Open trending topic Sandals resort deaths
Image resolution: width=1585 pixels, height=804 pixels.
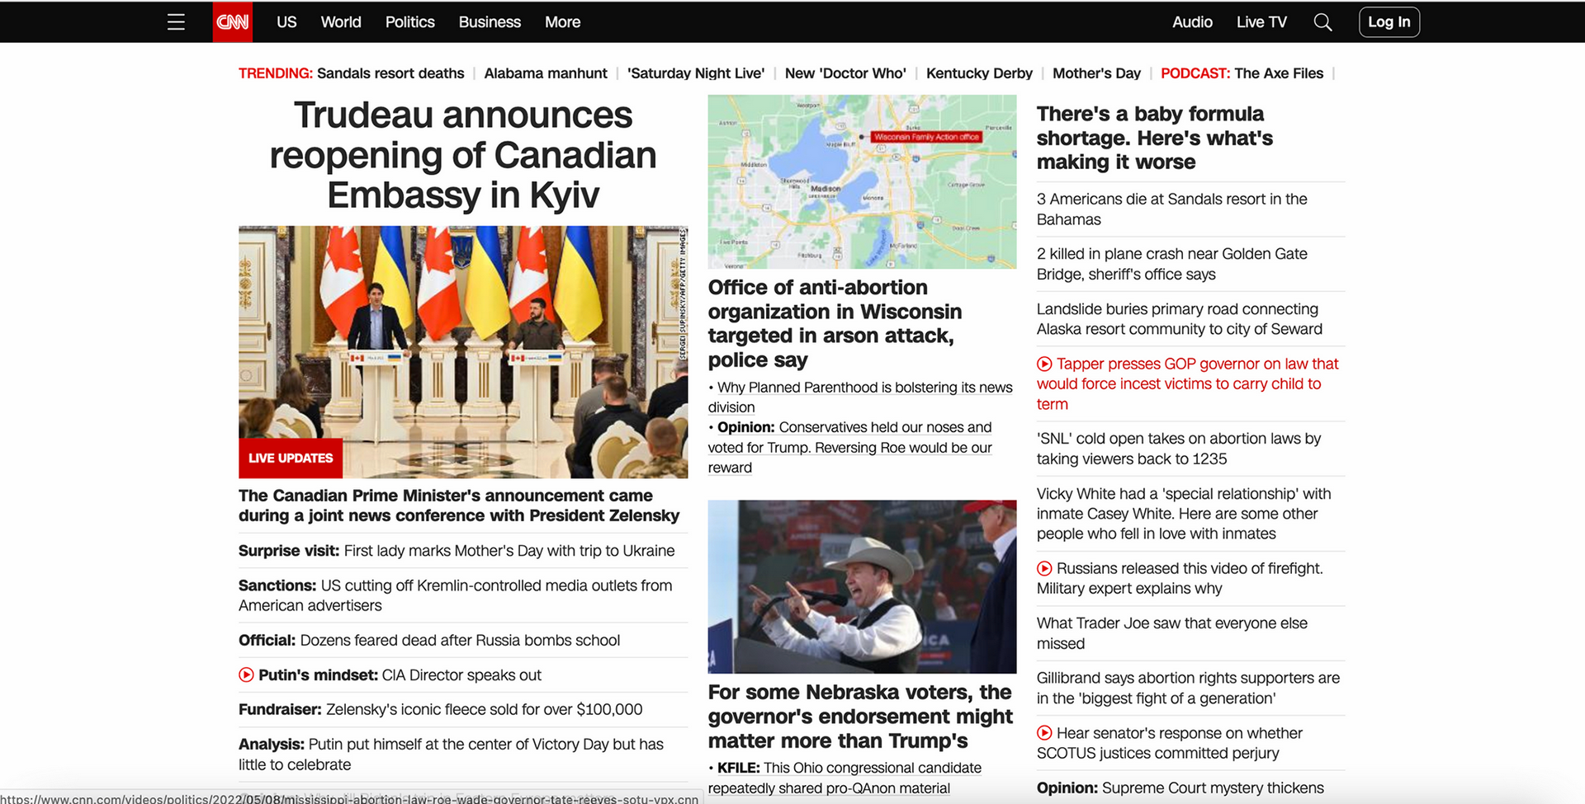(390, 73)
